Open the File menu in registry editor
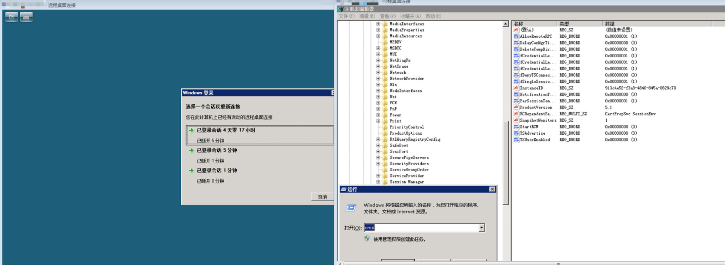Screen dimensions: 725x265 [x=347, y=16]
